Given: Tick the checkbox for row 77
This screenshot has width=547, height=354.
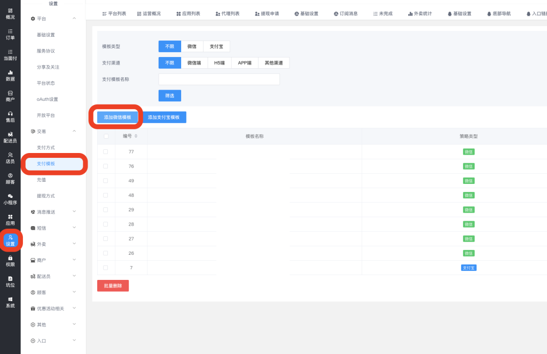Looking at the screenshot, I should point(106,152).
